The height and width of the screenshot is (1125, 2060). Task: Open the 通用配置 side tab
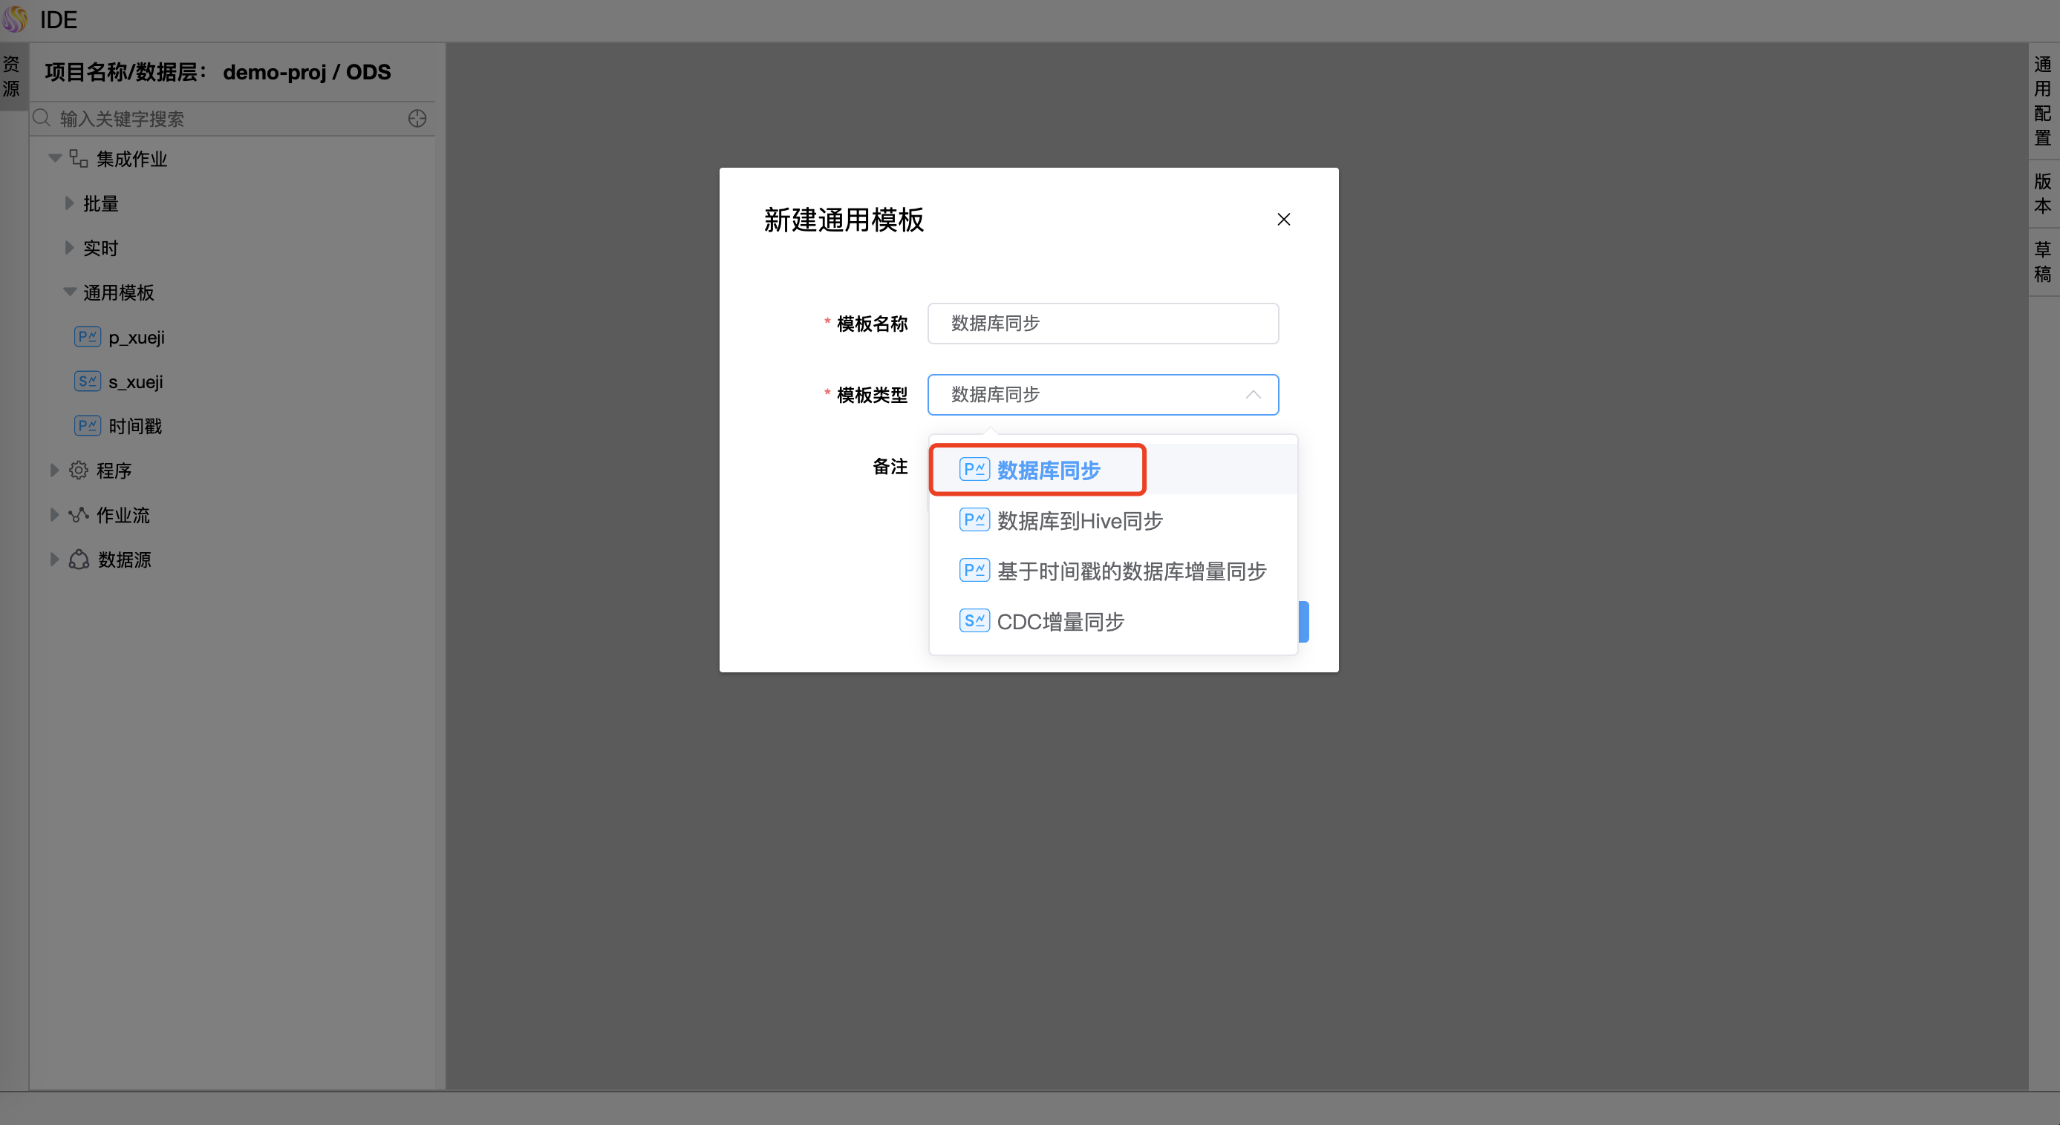(x=2041, y=101)
